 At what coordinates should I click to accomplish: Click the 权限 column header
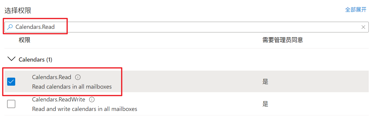click(24, 40)
